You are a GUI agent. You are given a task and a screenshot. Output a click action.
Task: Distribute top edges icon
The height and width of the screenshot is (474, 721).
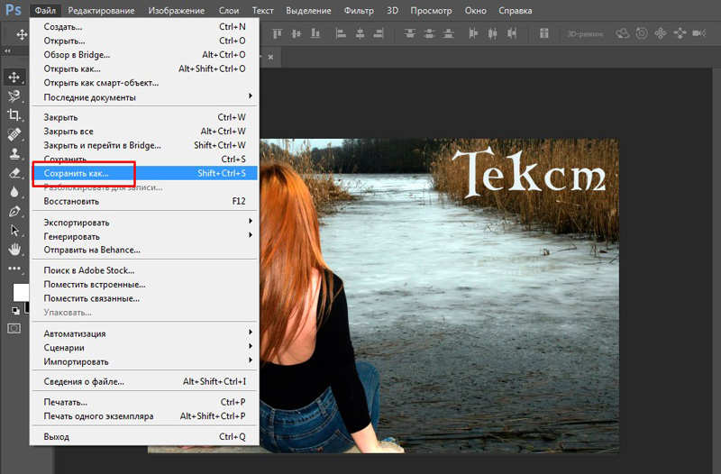pyautogui.click(x=410, y=33)
